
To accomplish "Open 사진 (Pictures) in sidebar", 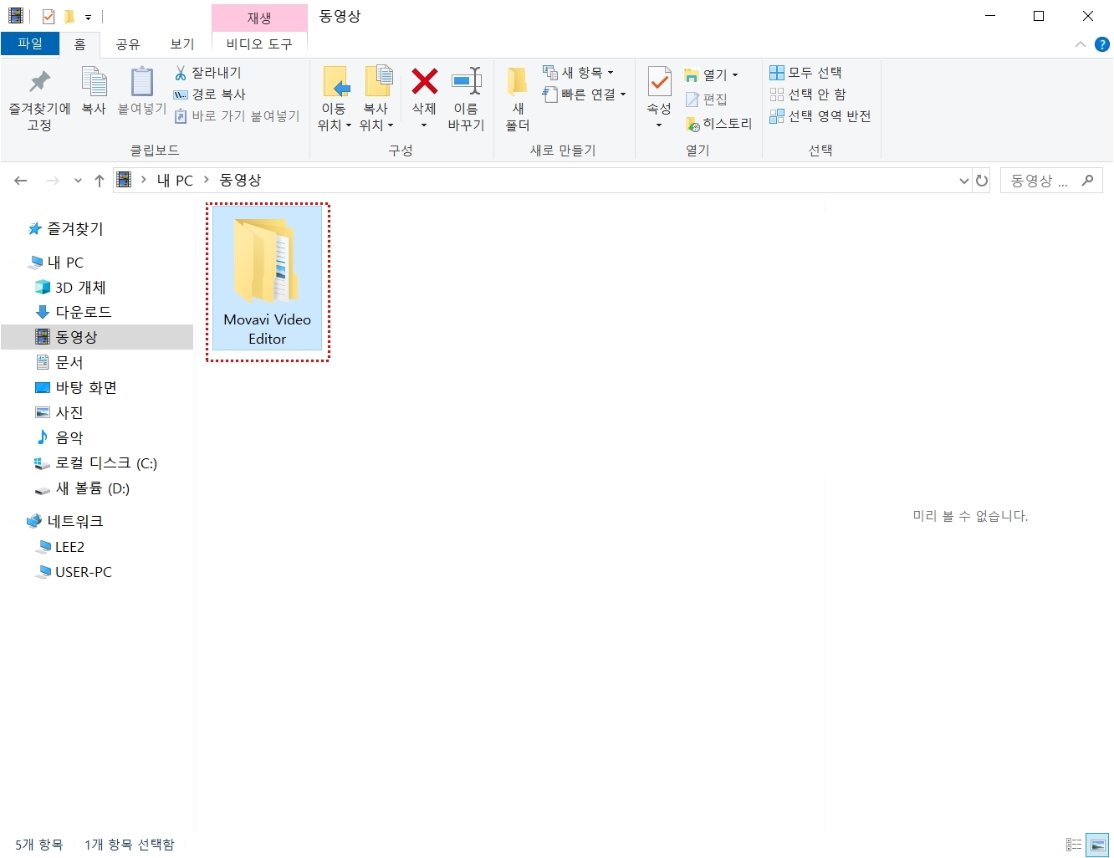I will click(x=59, y=412).
